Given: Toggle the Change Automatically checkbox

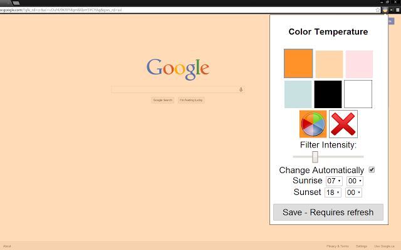Looking at the screenshot, I should 372,169.
